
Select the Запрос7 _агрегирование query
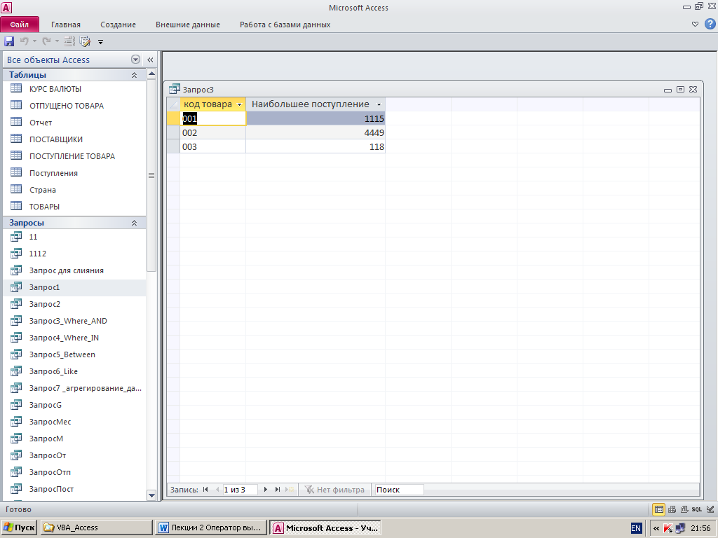tap(74, 388)
